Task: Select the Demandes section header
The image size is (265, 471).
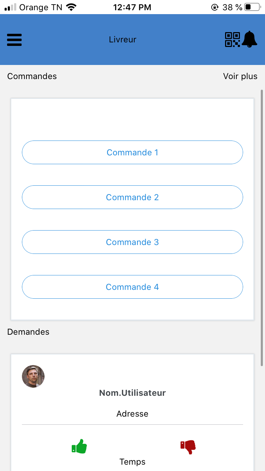Action: pyautogui.click(x=28, y=332)
